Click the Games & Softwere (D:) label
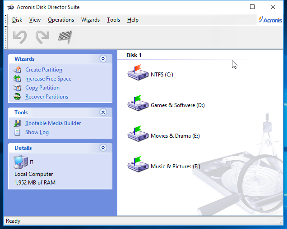 pos(177,105)
